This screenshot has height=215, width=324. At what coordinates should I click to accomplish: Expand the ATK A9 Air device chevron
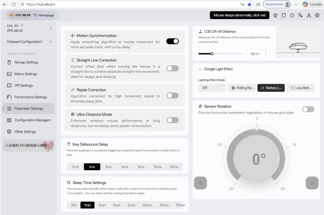(x=51, y=28)
